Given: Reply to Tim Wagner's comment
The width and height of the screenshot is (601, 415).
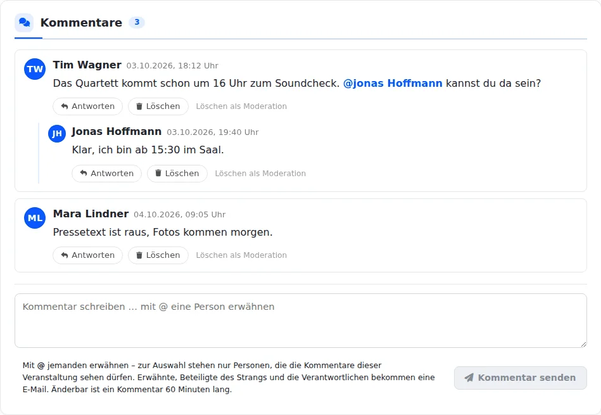Looking at the screenshot, I should (x=88, y=106).
